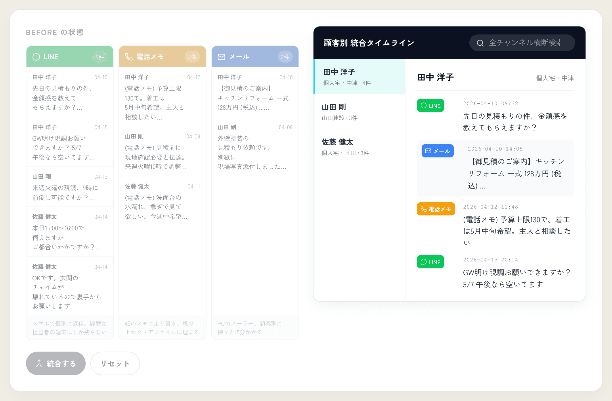Focus the 全チャンネル横断検索 search field

(522, 43)
